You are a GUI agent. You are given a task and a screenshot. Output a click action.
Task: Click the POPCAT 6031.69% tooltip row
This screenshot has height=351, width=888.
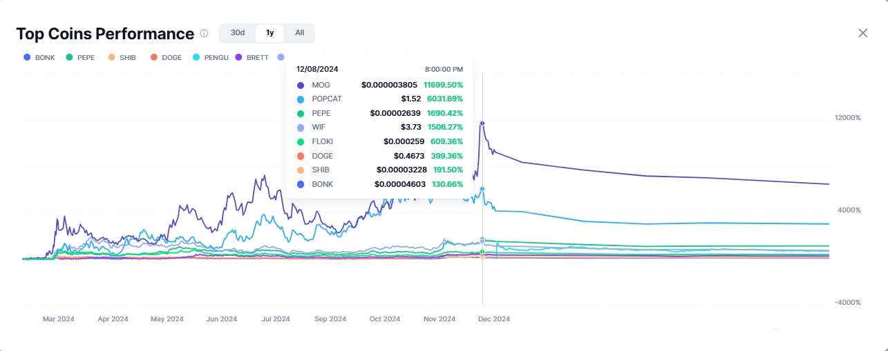coord(379,99)
